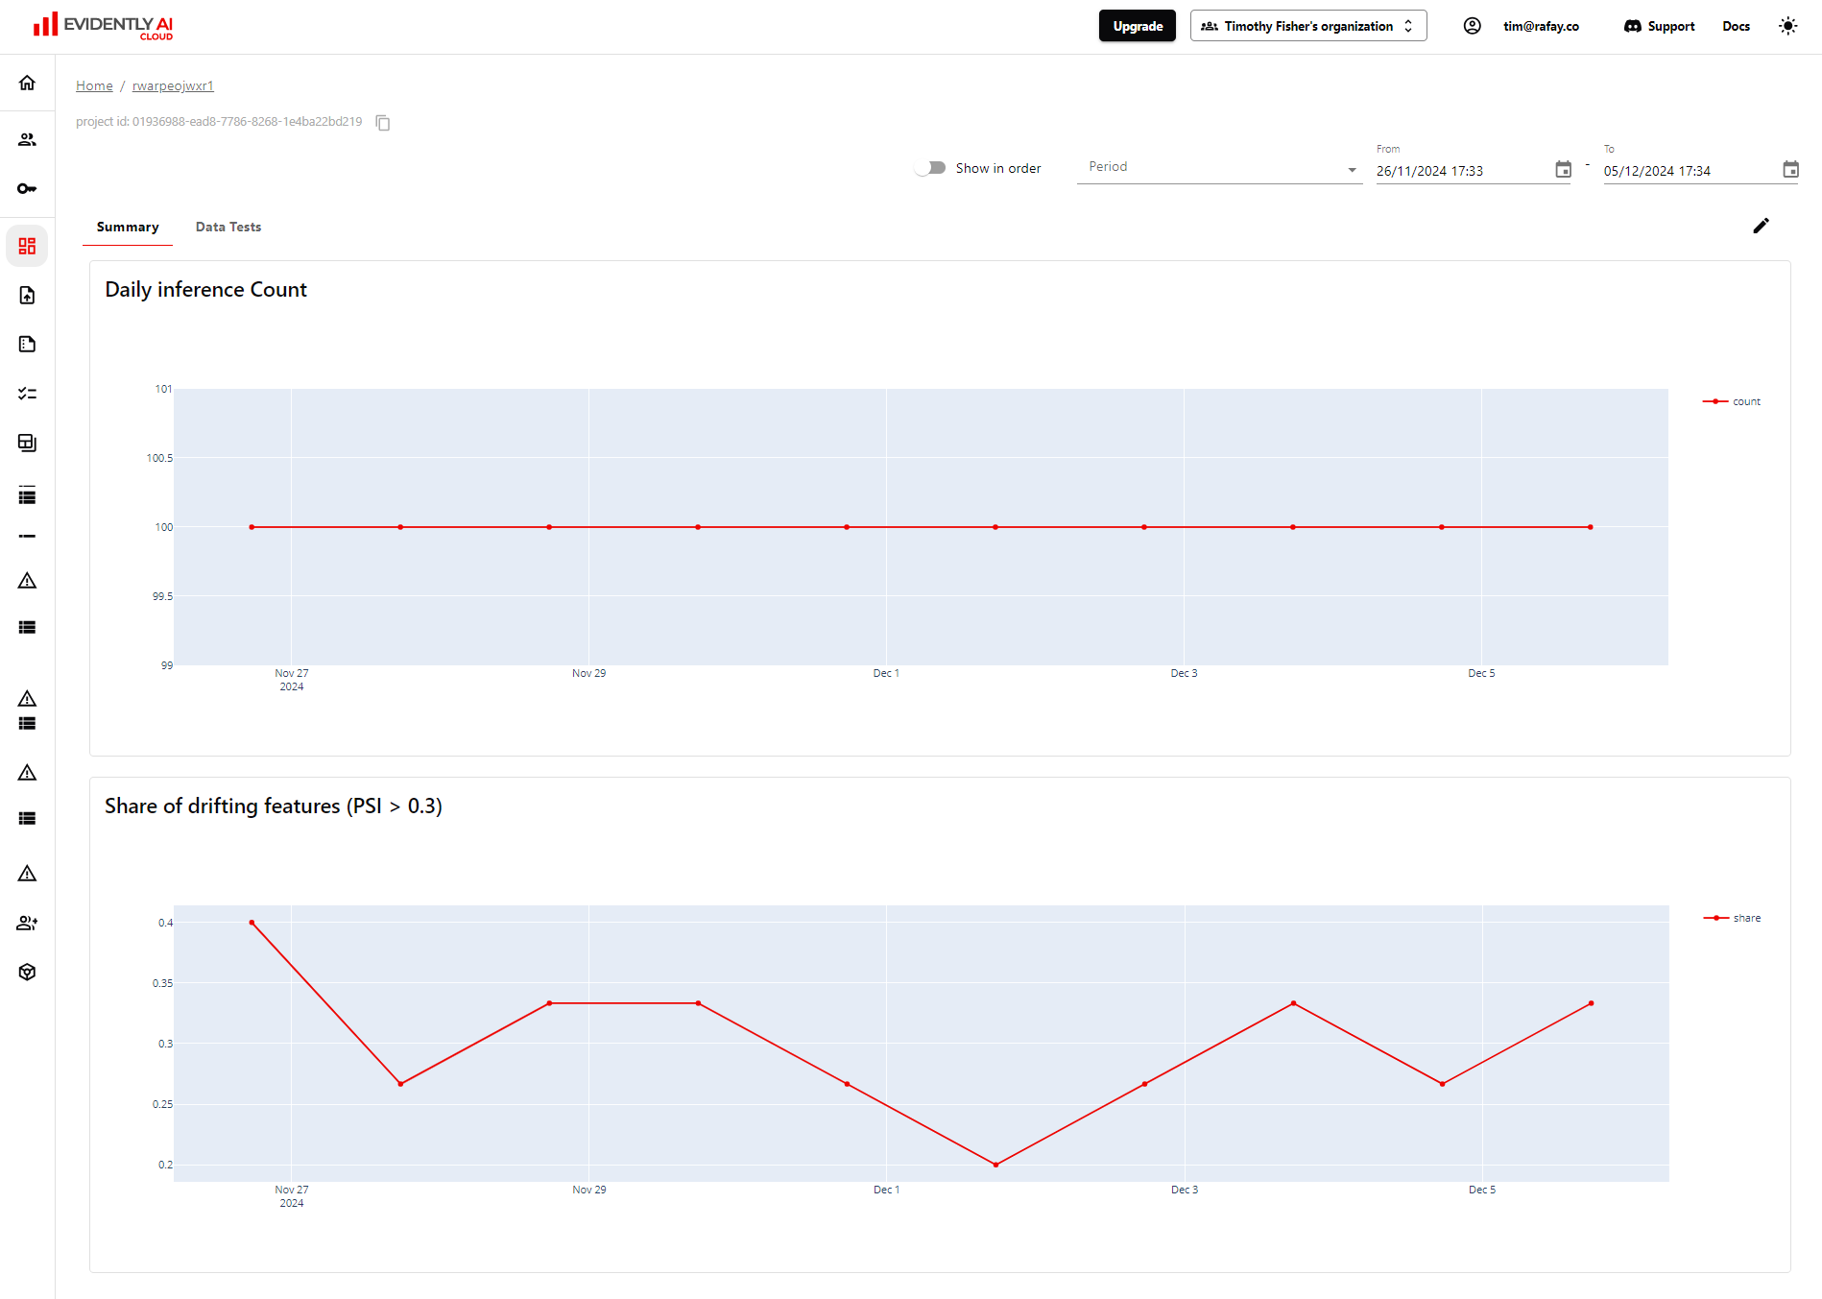The height and width of the screenshot is (1299, 1822).
Task: Click the pencil edit dashboard icon
Action: coord(1761,226)
